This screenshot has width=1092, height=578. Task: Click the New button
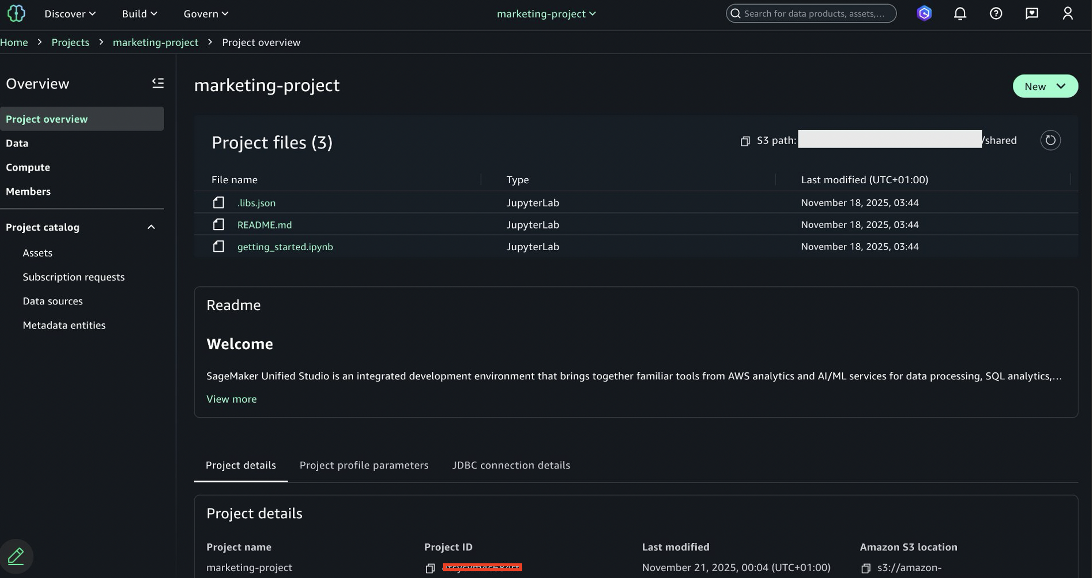pos(1045,86)
